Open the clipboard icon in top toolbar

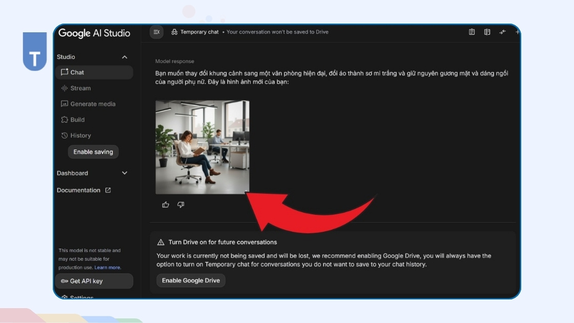pos(471,32)
